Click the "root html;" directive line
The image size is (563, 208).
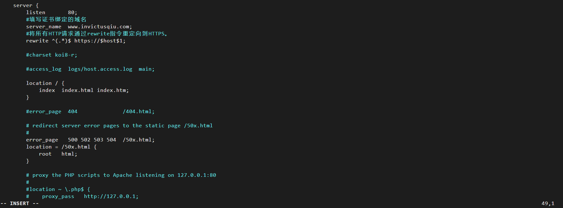click(58, 154)
